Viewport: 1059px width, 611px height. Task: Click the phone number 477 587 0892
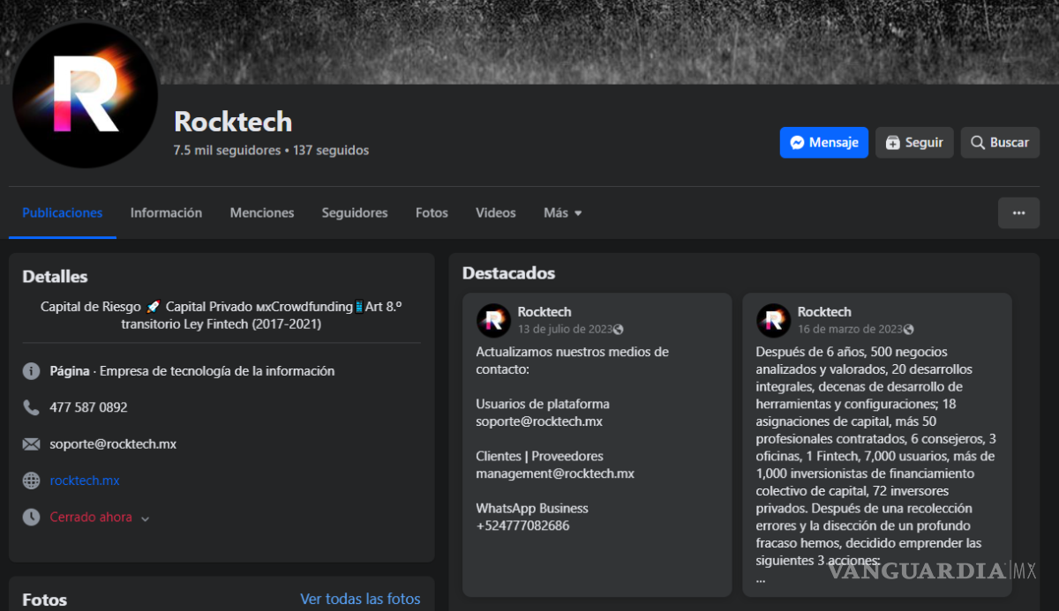(x=88, y=407)
